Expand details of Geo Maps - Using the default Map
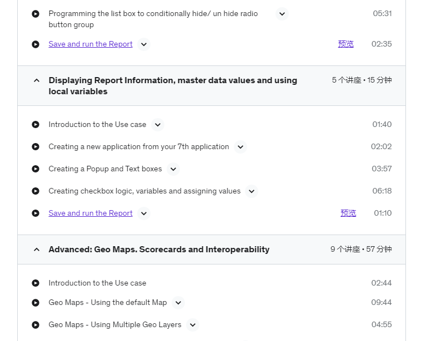 178,303
